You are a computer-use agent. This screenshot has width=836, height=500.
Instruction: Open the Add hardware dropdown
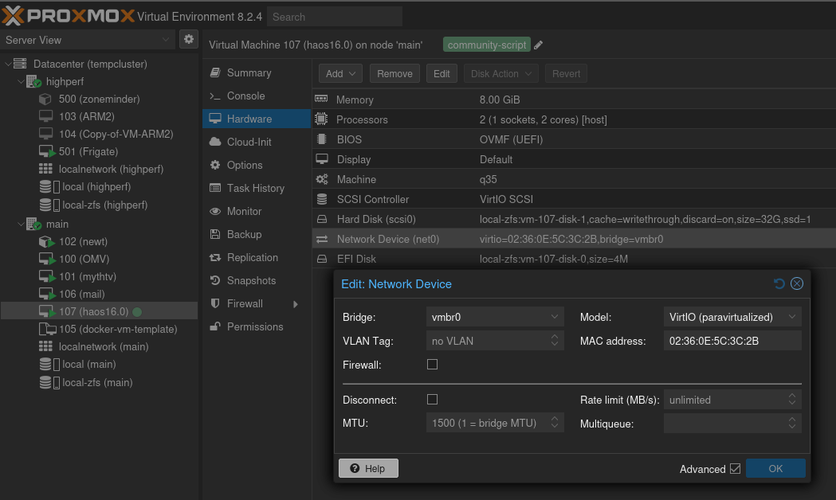click(340, 73)
